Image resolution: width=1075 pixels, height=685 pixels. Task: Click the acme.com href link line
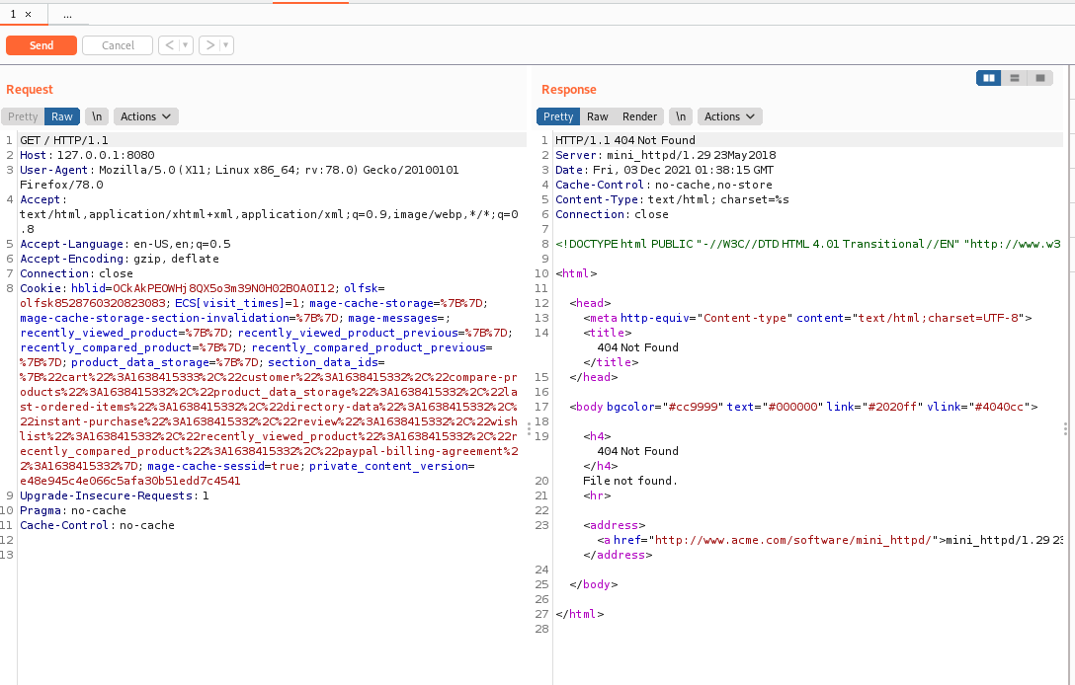tap(830, 540)
